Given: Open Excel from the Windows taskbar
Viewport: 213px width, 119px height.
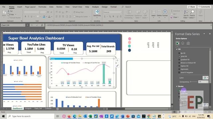Looking at the screenshot, I should [91, 116].
